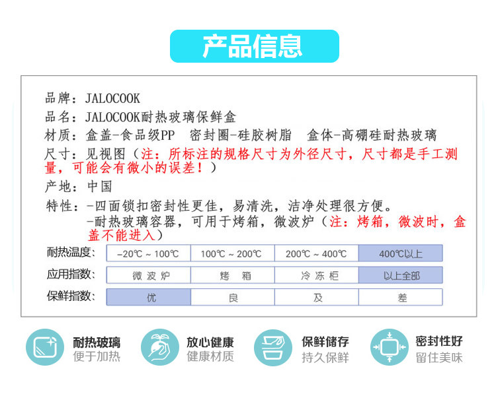496x396 pixels.
Task: Click the 便于加热 subtitle
Action: pos(97,356)
